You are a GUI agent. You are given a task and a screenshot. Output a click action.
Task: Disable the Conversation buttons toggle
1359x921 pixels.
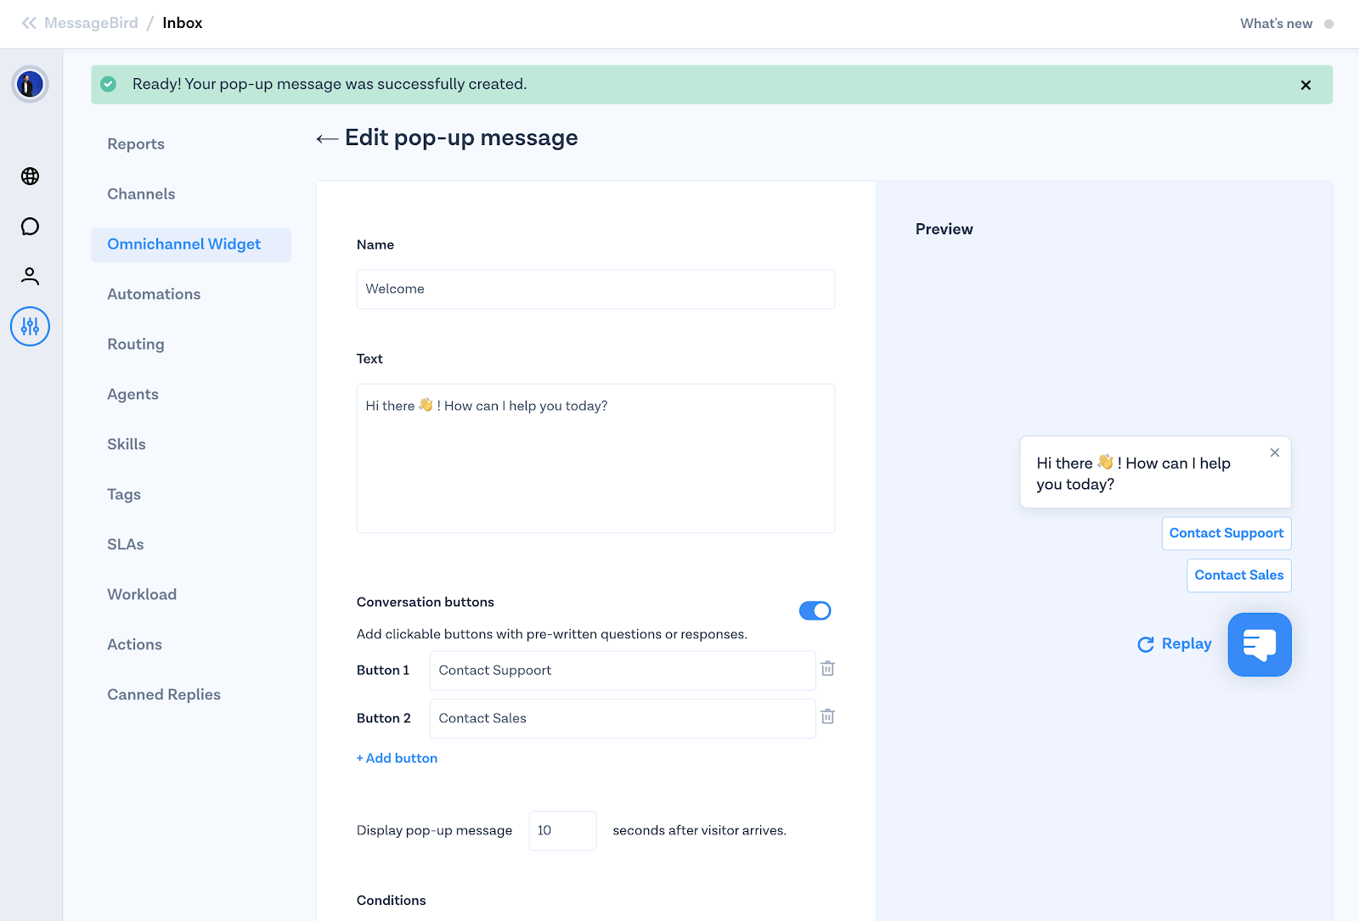(x=815, y=611)
